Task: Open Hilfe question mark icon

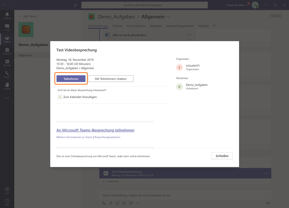Action: pyautogui.click(x=7, y=202)
